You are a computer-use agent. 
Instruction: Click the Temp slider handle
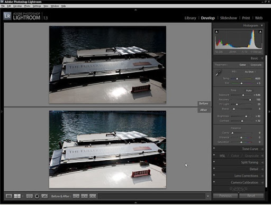tap(237, 79)
